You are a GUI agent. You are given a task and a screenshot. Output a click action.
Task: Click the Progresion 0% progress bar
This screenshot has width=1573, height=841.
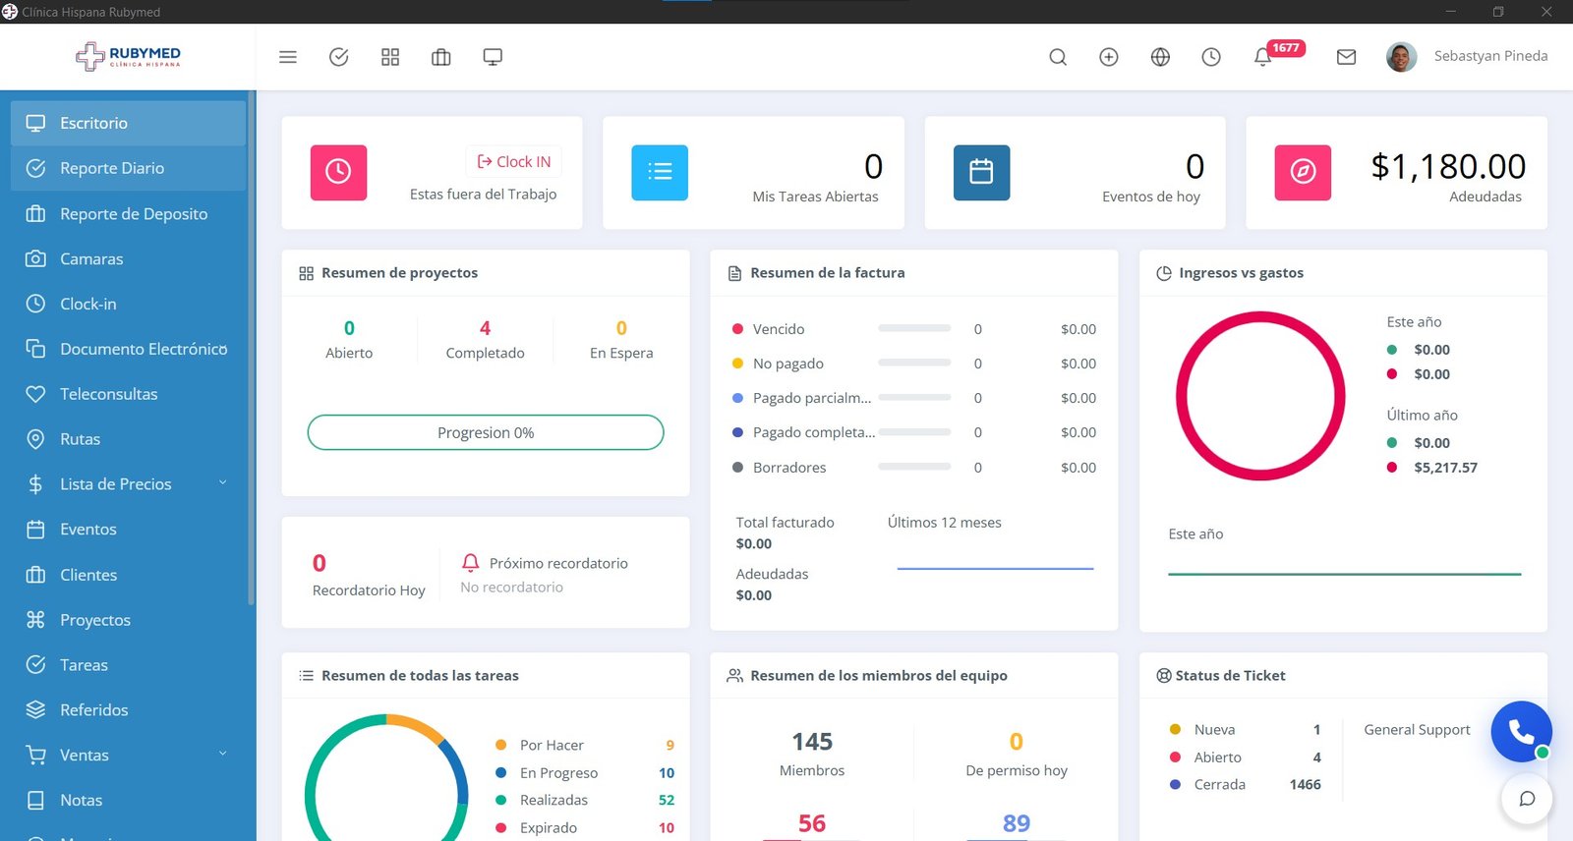click(x=486, y=432)
